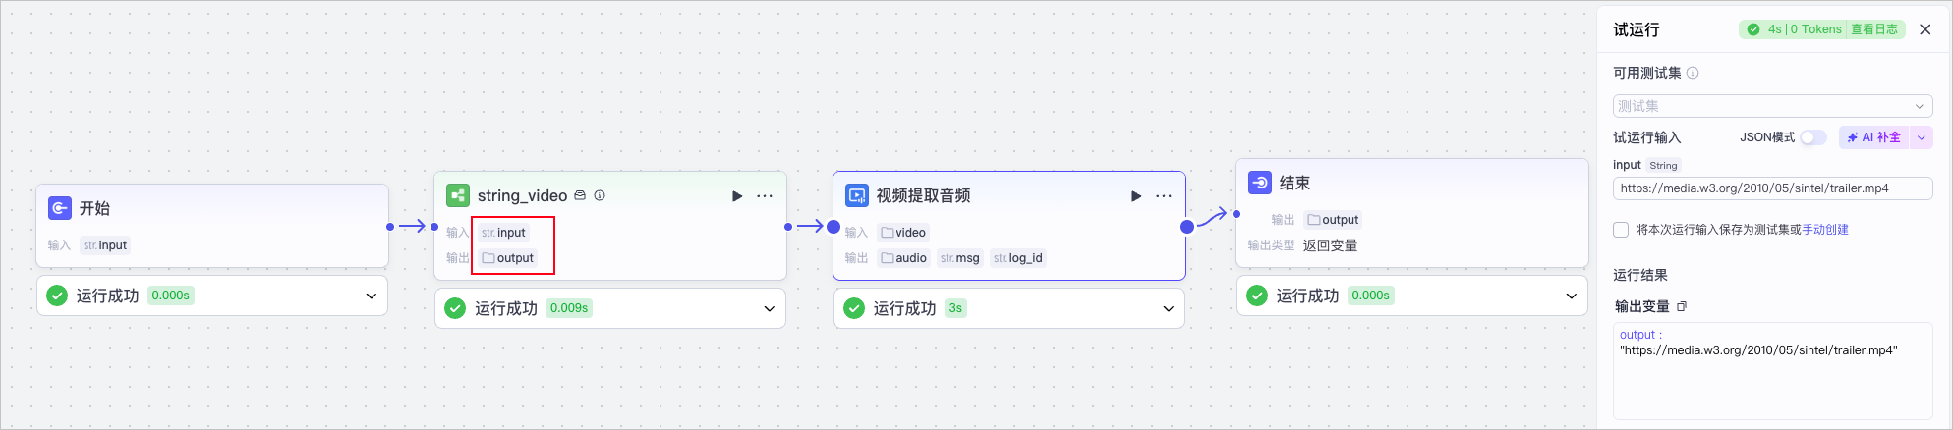This screenshot has width=1953, height=430.
Task: Click the 开始 node 运行成功 check icon
Action: pos(57,296)
